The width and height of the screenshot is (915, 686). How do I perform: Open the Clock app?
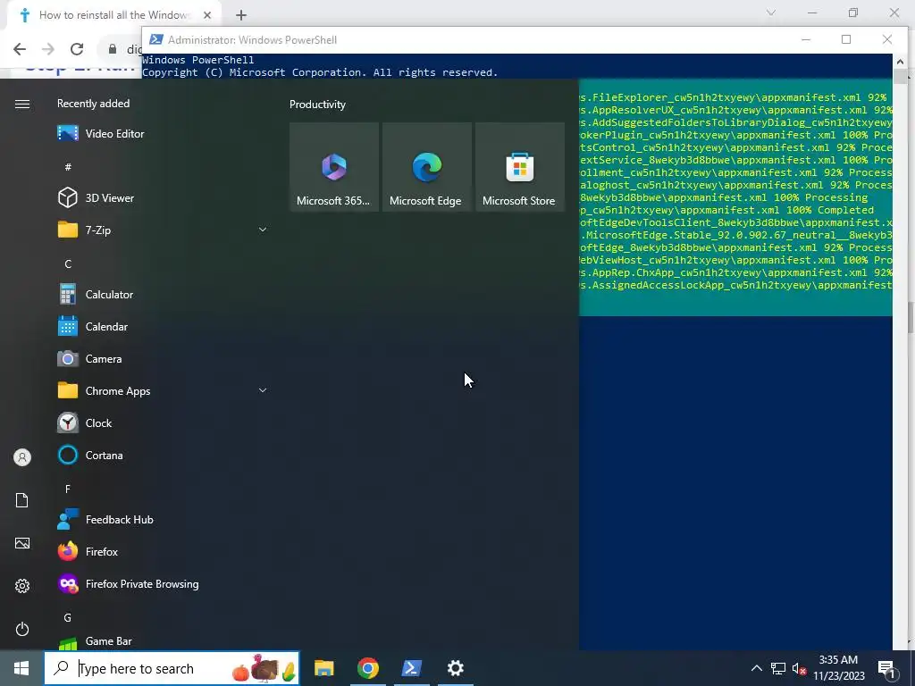(162, 422)
